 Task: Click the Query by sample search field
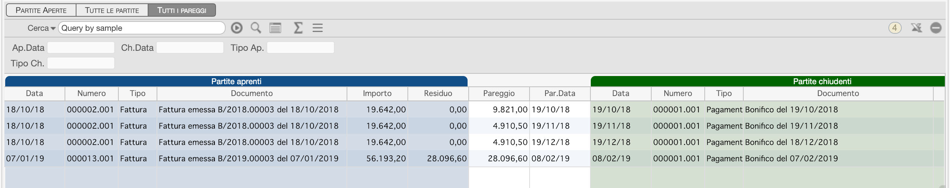point(142,28)
